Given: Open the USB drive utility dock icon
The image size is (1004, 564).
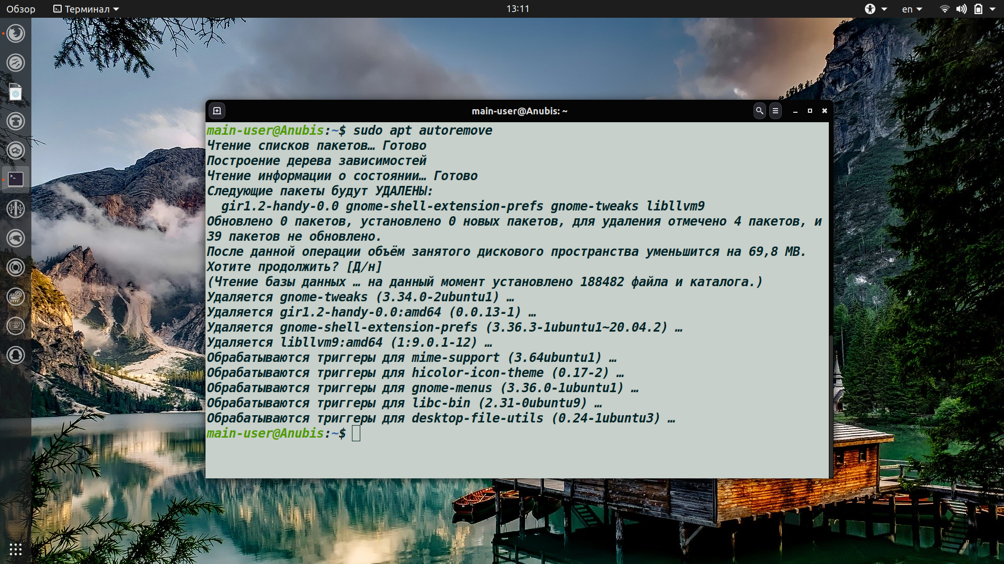Looking at the screenshot, I should [16, 209].
